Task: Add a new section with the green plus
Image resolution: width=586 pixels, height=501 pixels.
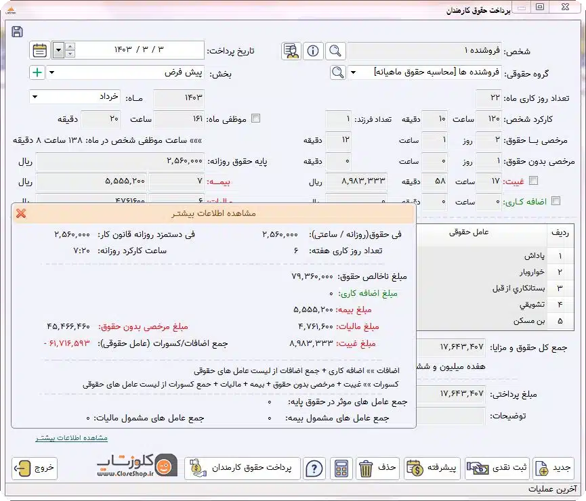Action: coord(37,72)
